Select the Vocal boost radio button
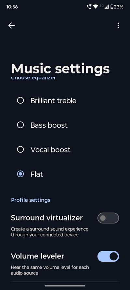The height and width of the screenshot is (290, 130). click(20, 150)
